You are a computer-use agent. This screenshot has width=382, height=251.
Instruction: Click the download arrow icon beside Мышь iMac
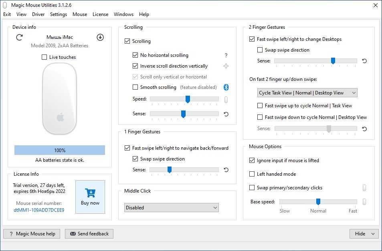pyautogui.click(x=100, y=37)
